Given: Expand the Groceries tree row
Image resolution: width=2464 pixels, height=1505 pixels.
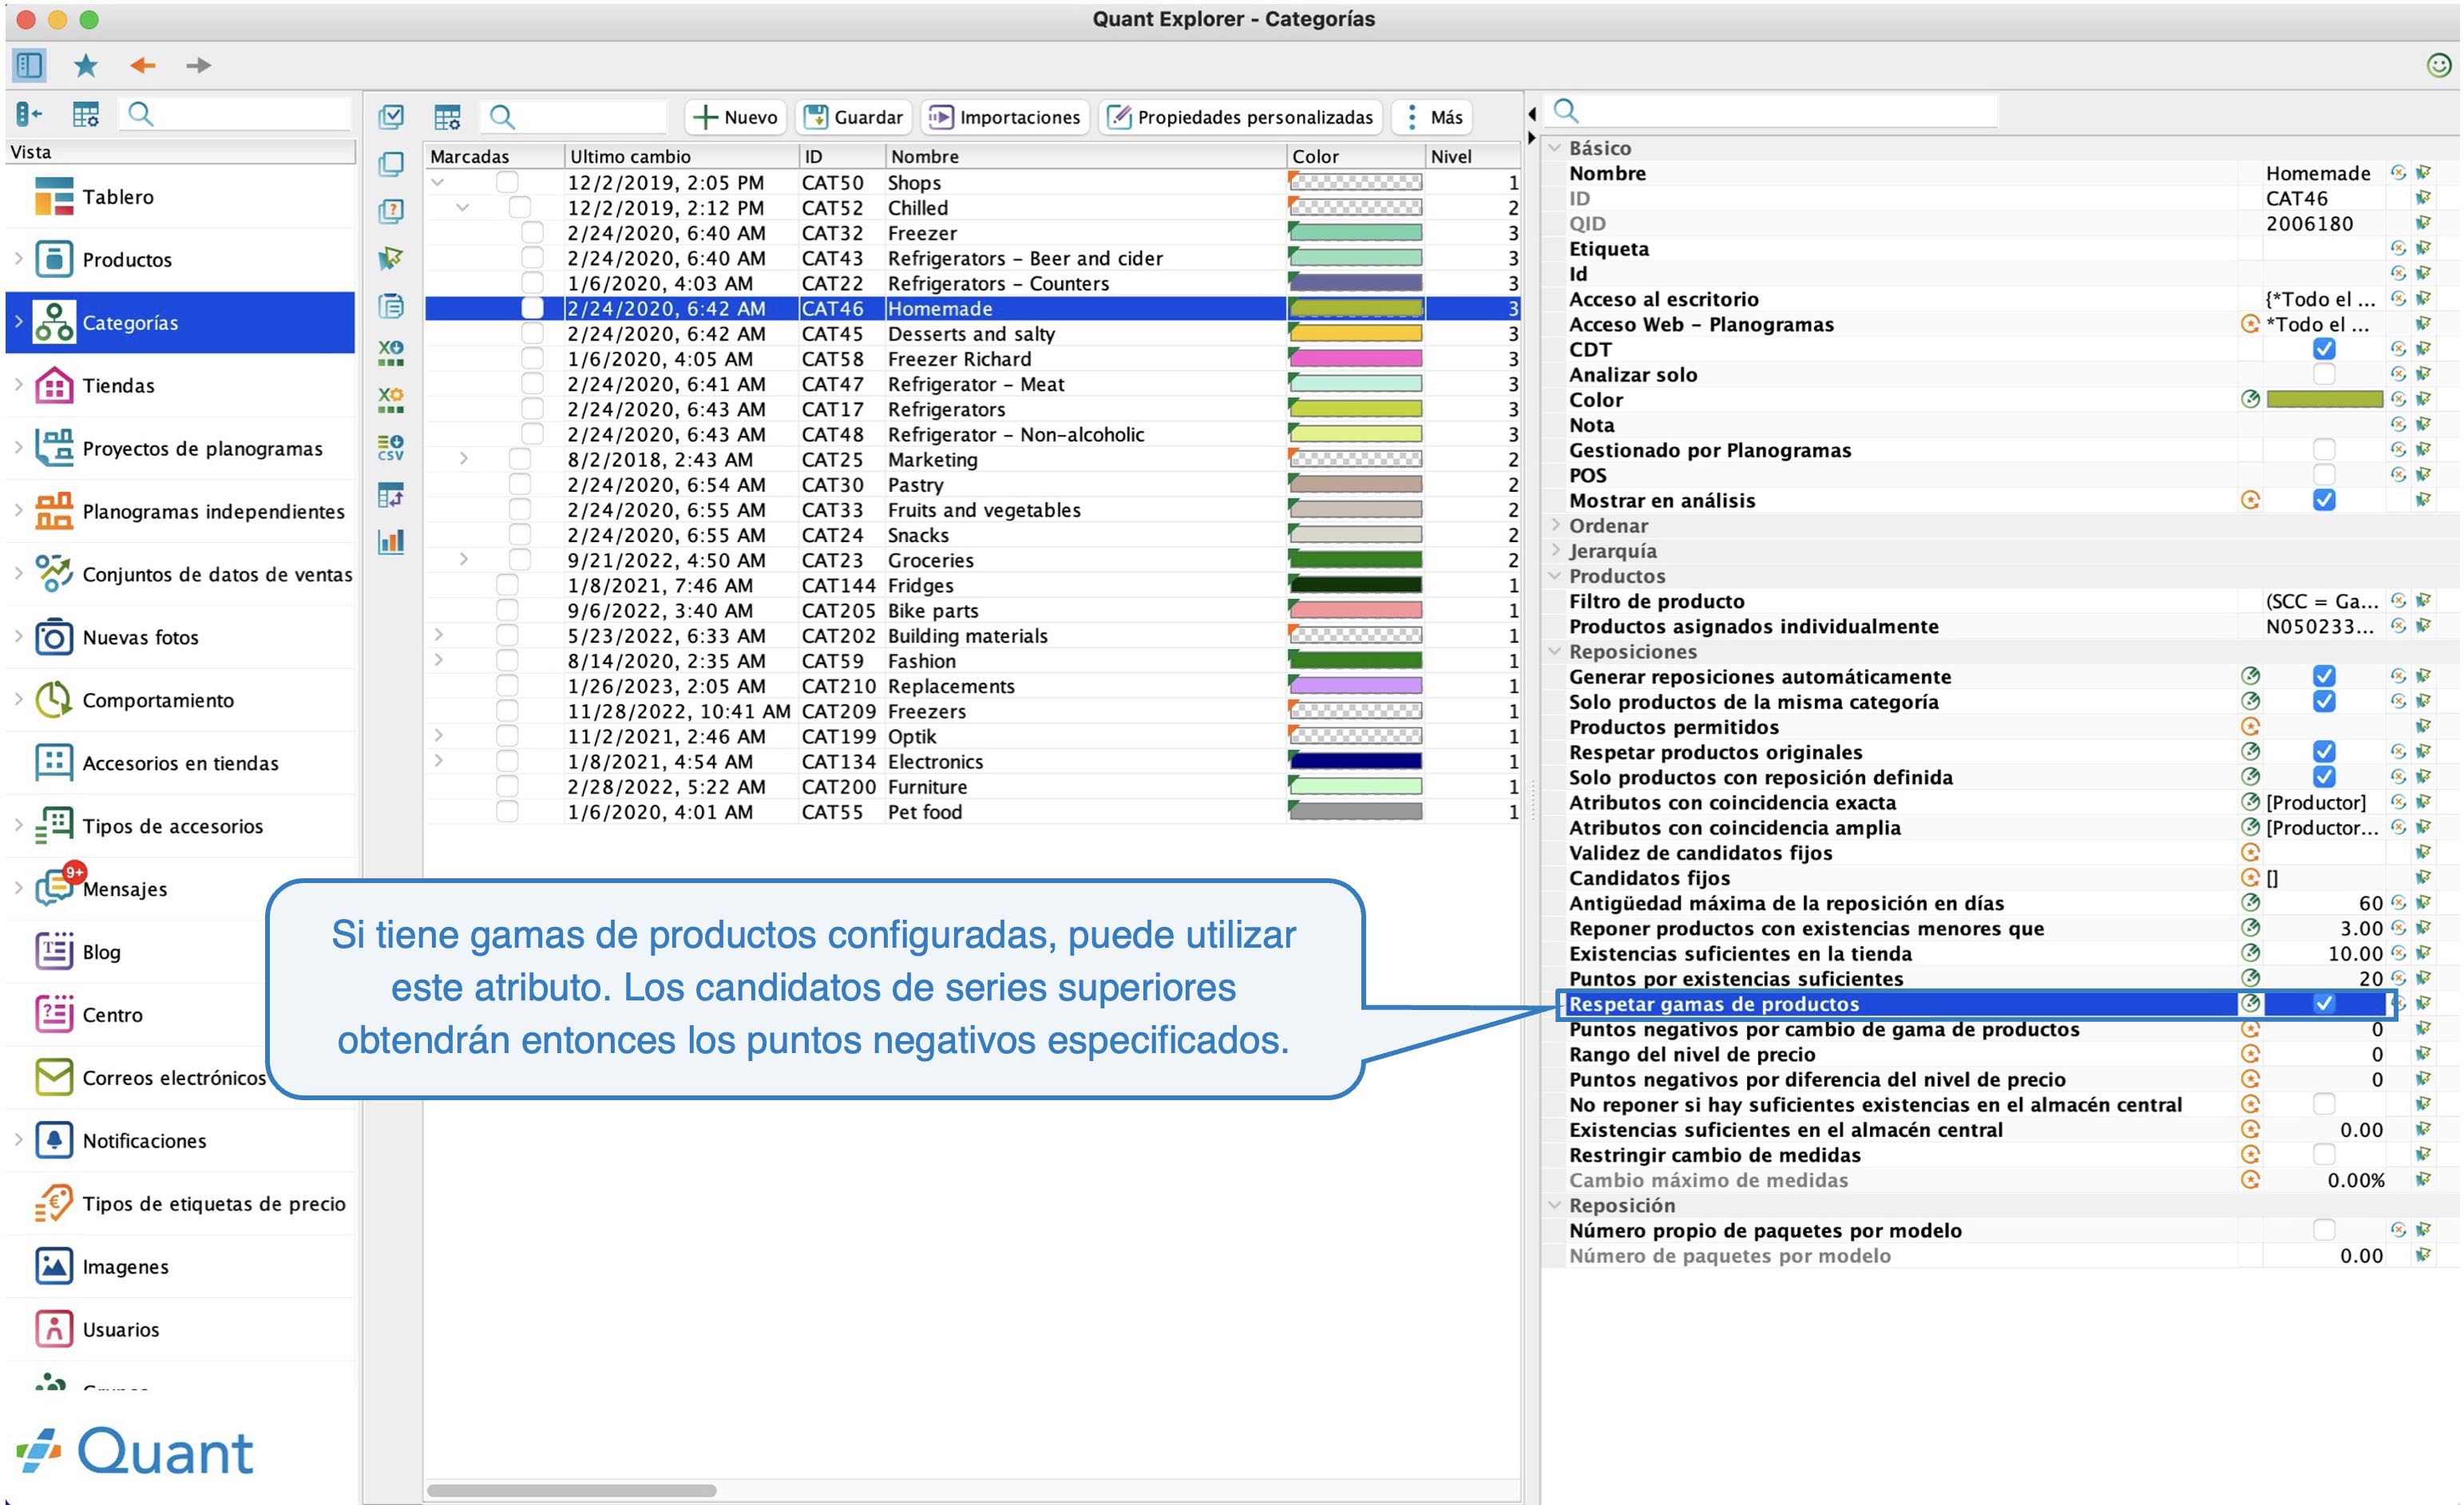Looking at the screenshot, I should [463, 560].
